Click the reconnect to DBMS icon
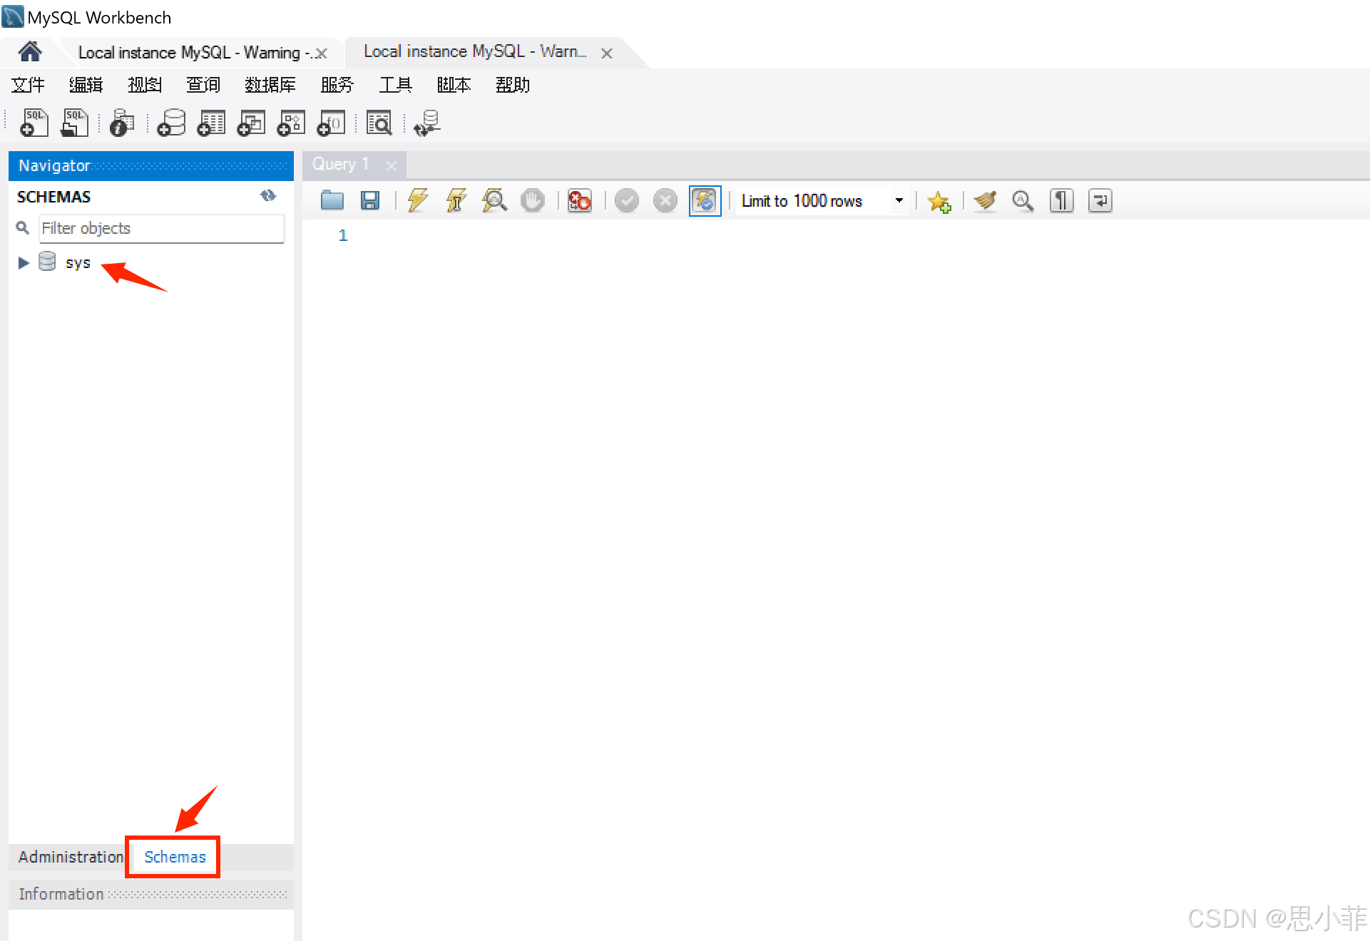This screenshot has width=1370, height=941. 427,123
